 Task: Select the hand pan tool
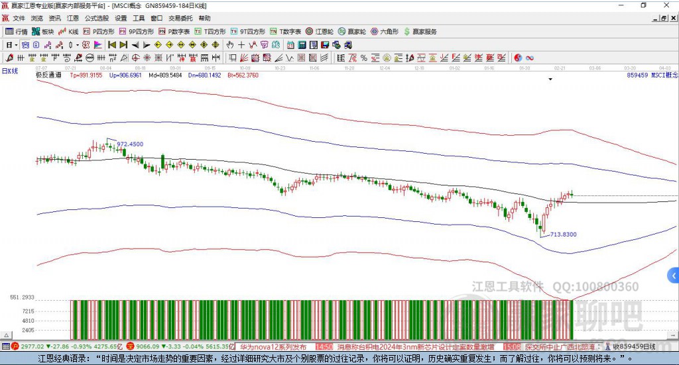(230, 45)
